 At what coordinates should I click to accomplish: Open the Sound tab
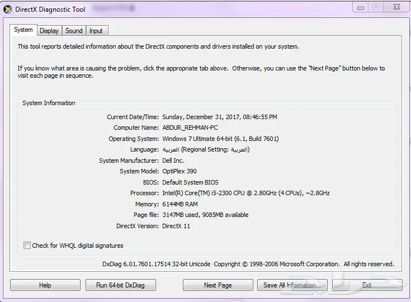(74, 31)
